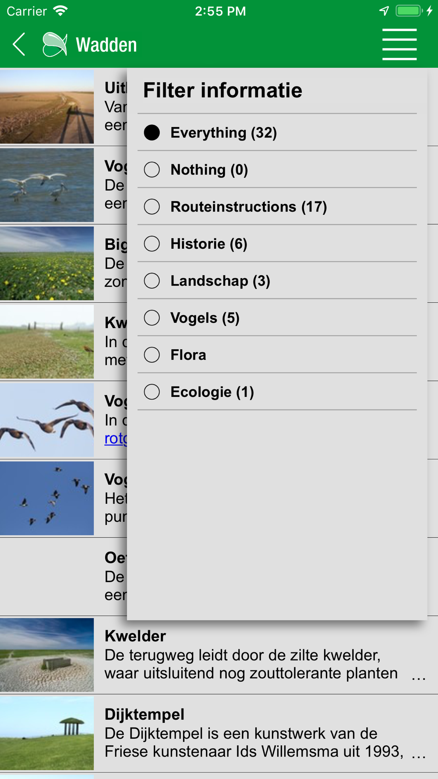Tap the Dijktempel thumbnail image
This screenshot has width=438, height=779.
(47, 733)
